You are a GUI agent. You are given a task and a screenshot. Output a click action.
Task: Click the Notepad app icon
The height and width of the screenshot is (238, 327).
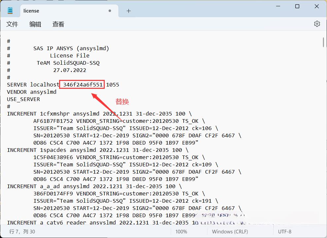point(10,10)
